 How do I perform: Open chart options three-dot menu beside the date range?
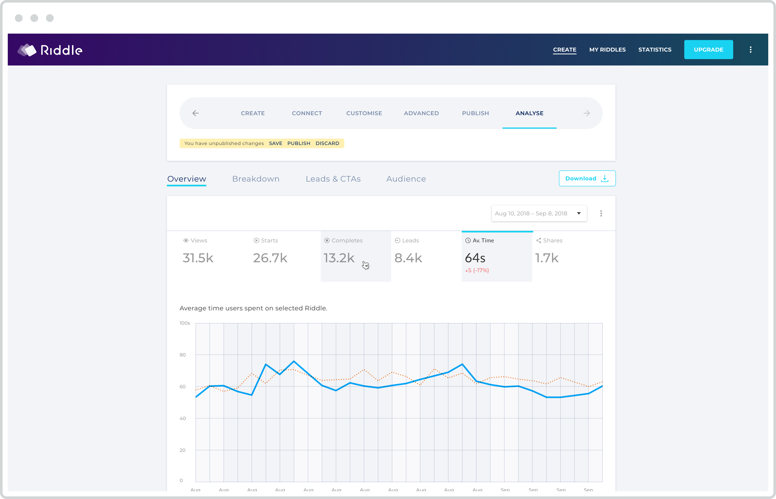tap(601, 213)
